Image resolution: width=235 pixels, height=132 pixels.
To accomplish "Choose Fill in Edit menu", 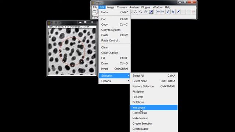I will [114, 58].
